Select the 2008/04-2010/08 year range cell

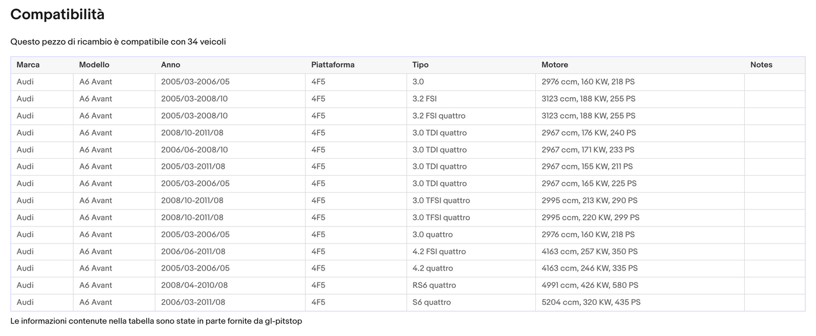[194, 285]
